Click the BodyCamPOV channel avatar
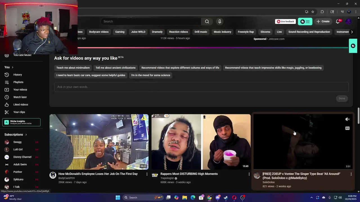 pos(53,175)
